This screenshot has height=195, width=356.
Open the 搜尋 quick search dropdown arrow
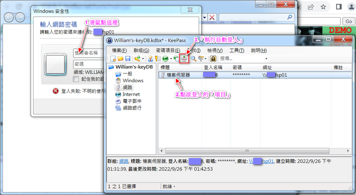click(x=266, y=59)
